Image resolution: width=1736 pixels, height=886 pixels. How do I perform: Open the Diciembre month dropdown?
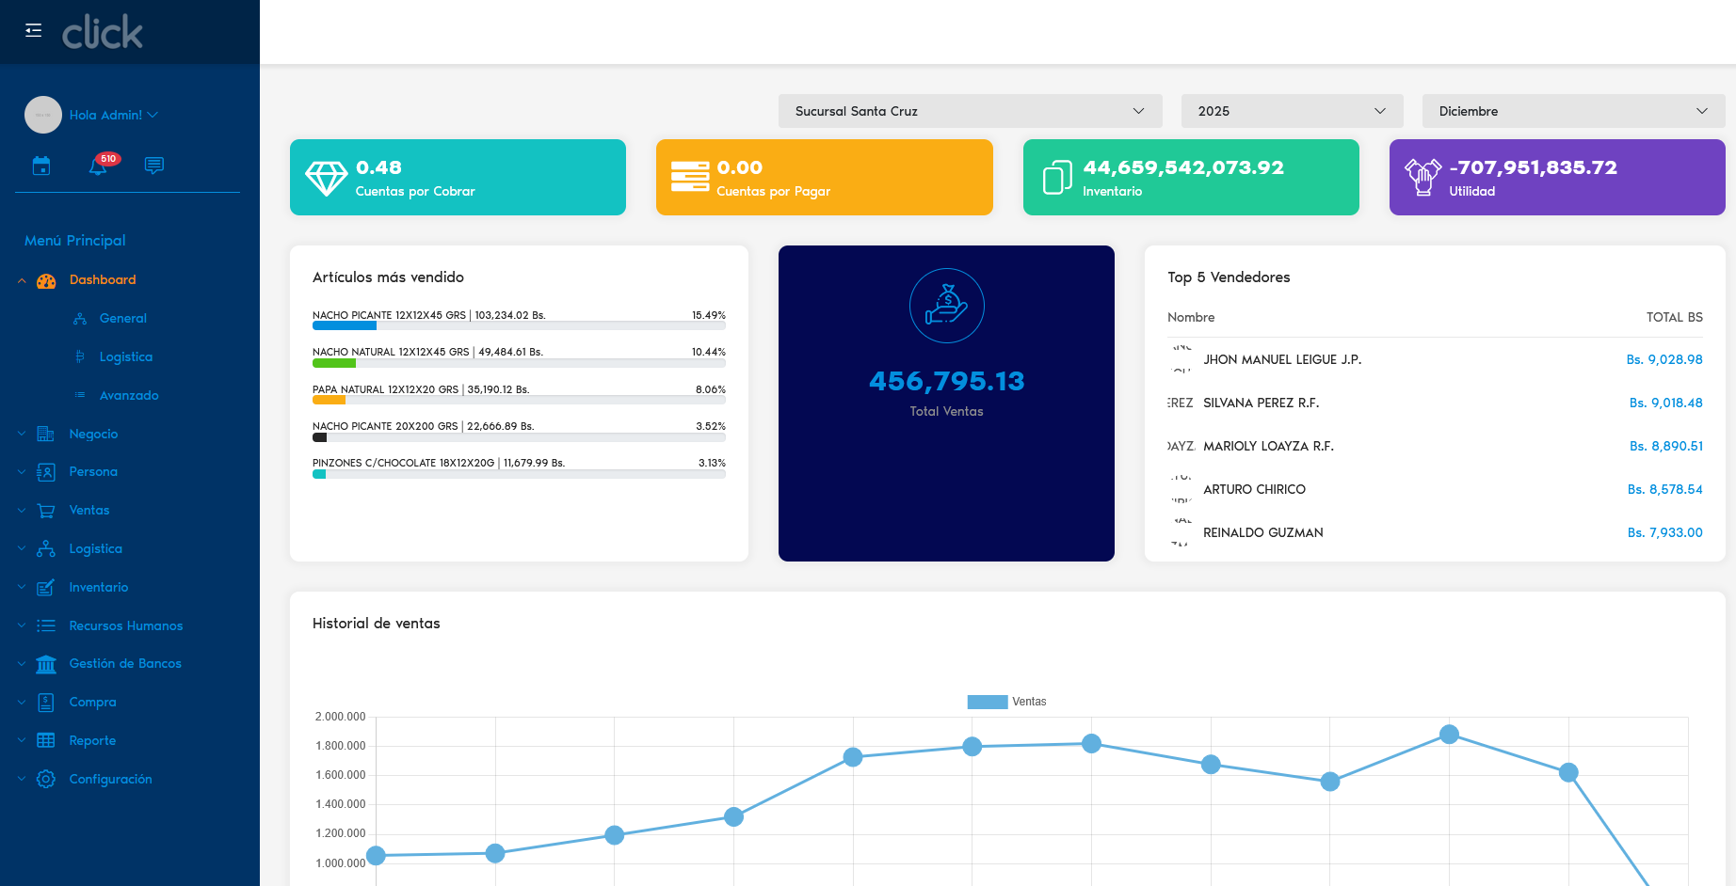point(1572,111)
